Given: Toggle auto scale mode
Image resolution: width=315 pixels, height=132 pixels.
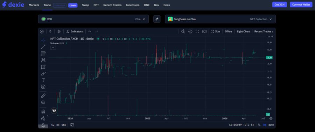Looking at the screenshot, I should (x=271, y=125).
